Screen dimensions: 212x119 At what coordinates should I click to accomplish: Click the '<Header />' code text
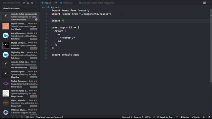[x=68, y=38]
